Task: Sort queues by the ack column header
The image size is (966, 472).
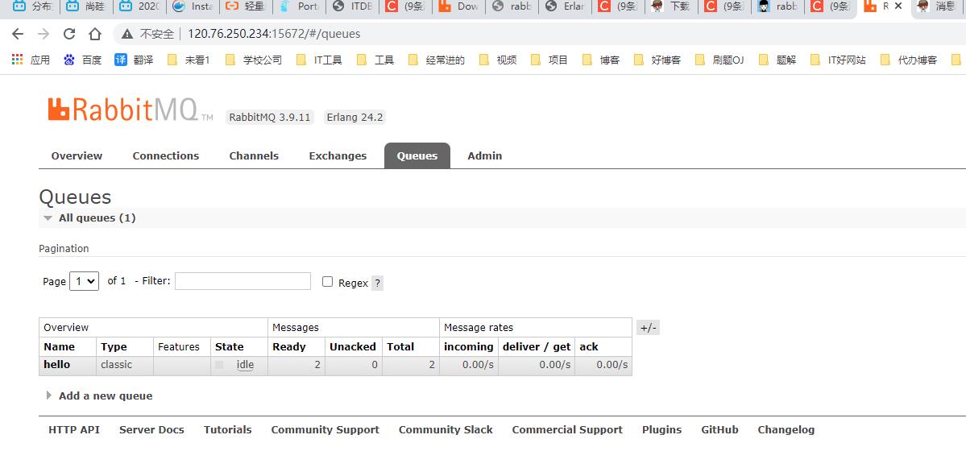Action: click(x=589, y=347)
